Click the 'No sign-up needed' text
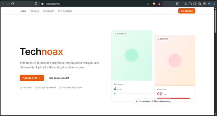Screen dimensions: 217x116 (x=47, y=88)
